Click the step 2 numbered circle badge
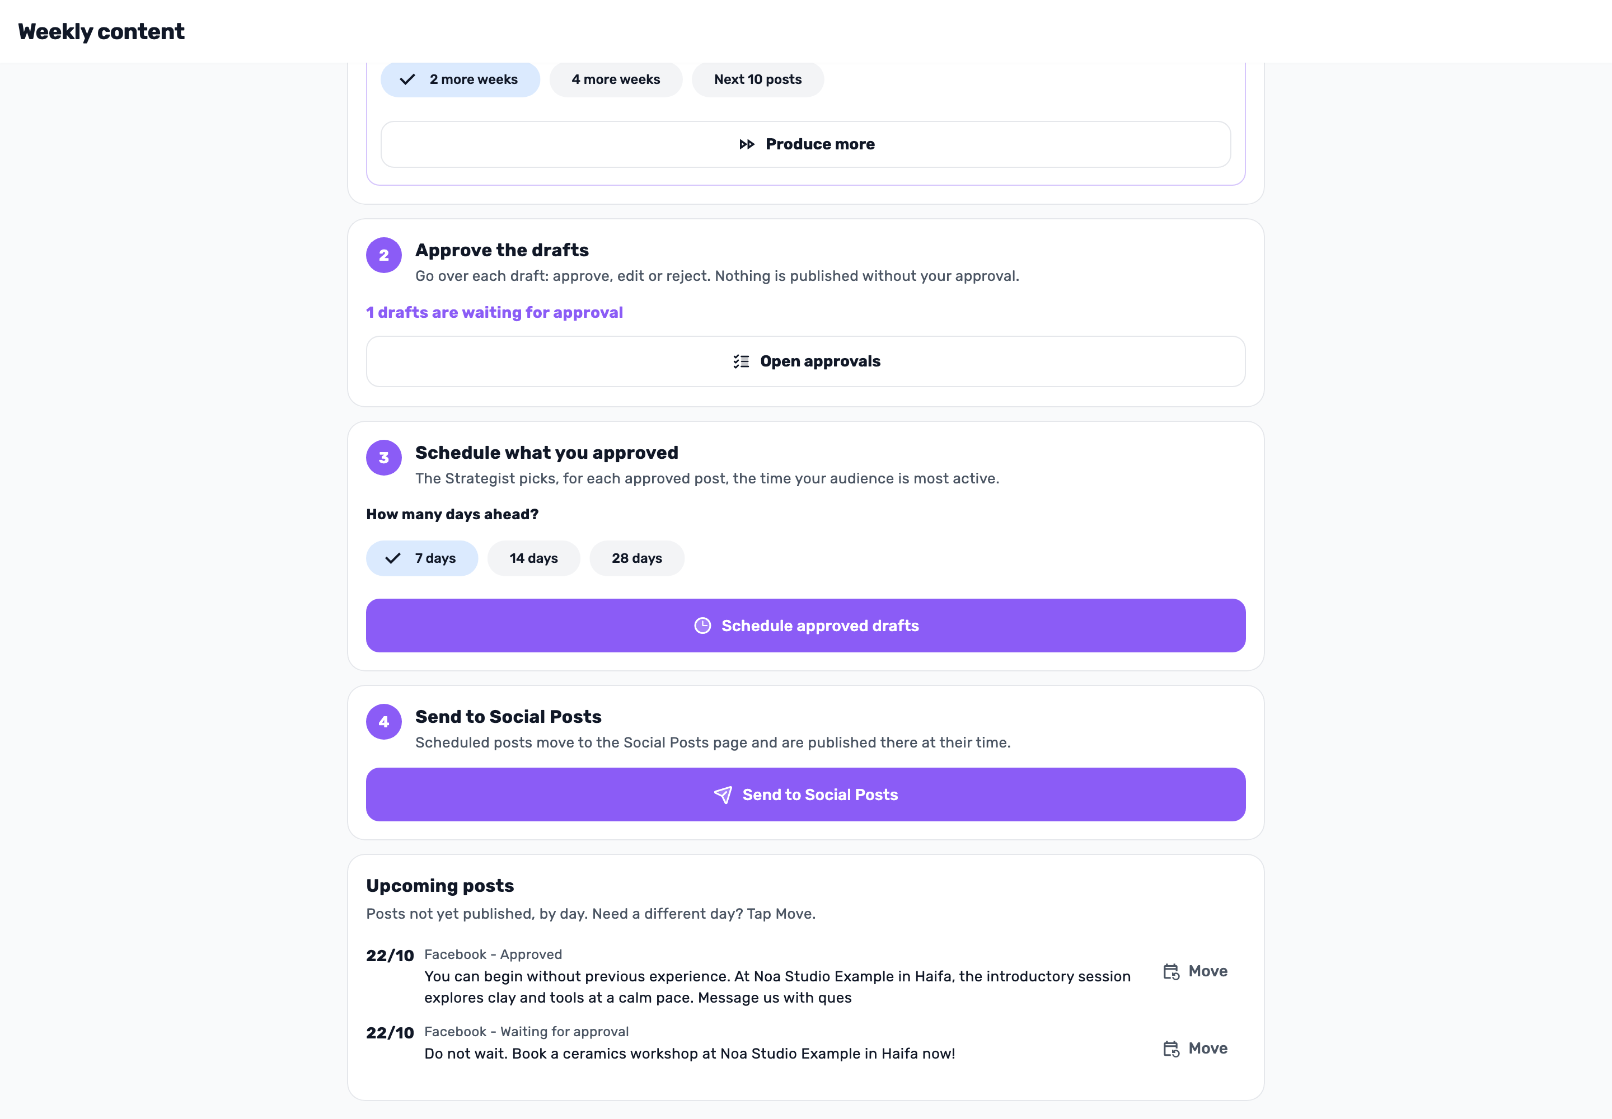Viewport: 1612px width, 1119px height. 384,255
